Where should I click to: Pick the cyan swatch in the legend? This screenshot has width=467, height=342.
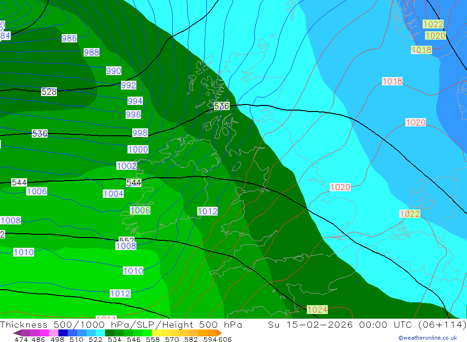[x=100, y=333]
